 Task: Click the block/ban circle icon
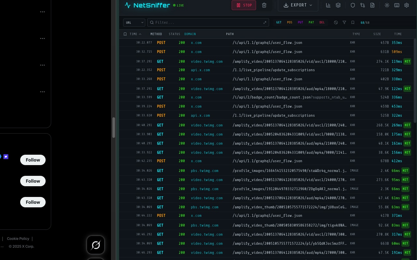pyautogui.click(x=336, y=22)
